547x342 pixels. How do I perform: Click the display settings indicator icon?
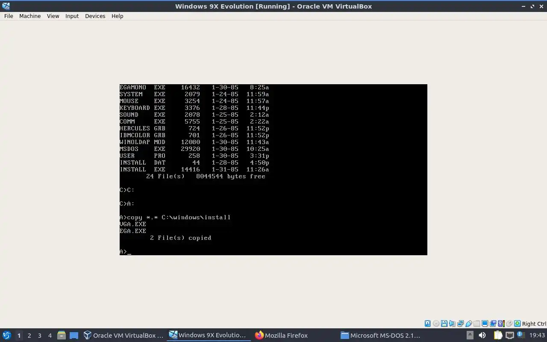pyautogui.click(x=485, y=324)
